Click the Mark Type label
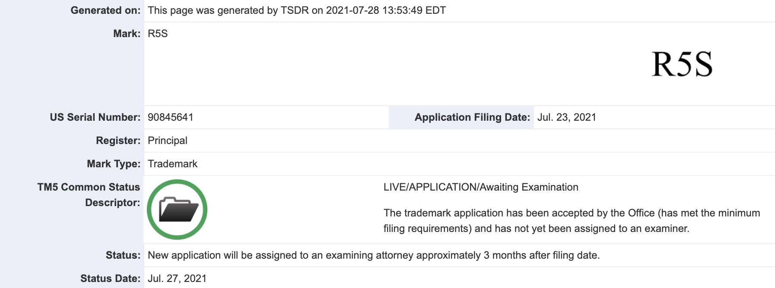The height and width of the screenshot is (288, 775). click(114, 164)
